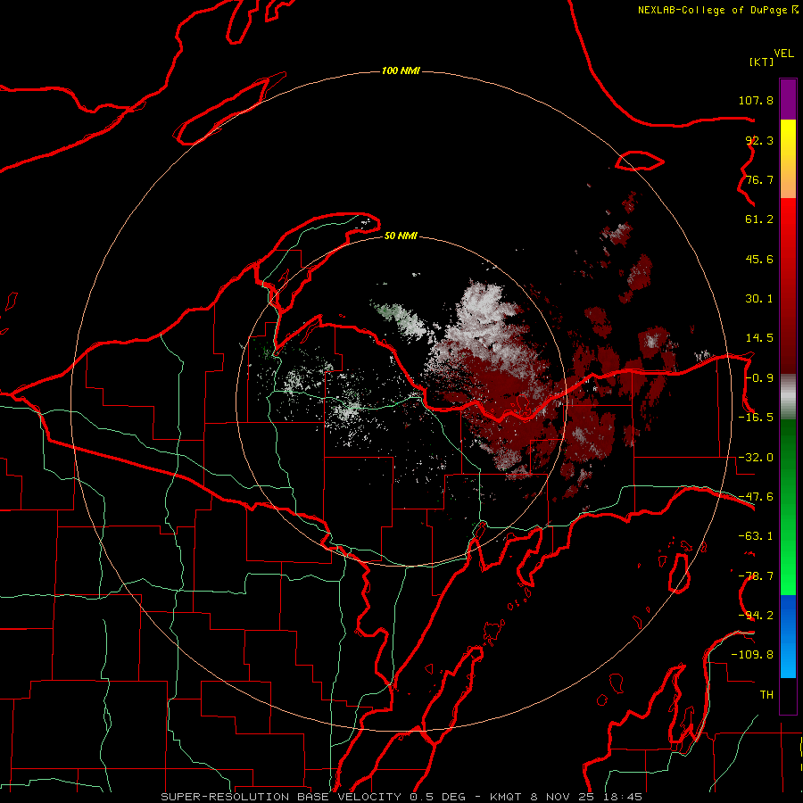Select the -16.5 velocity scale value

(756, 418)
